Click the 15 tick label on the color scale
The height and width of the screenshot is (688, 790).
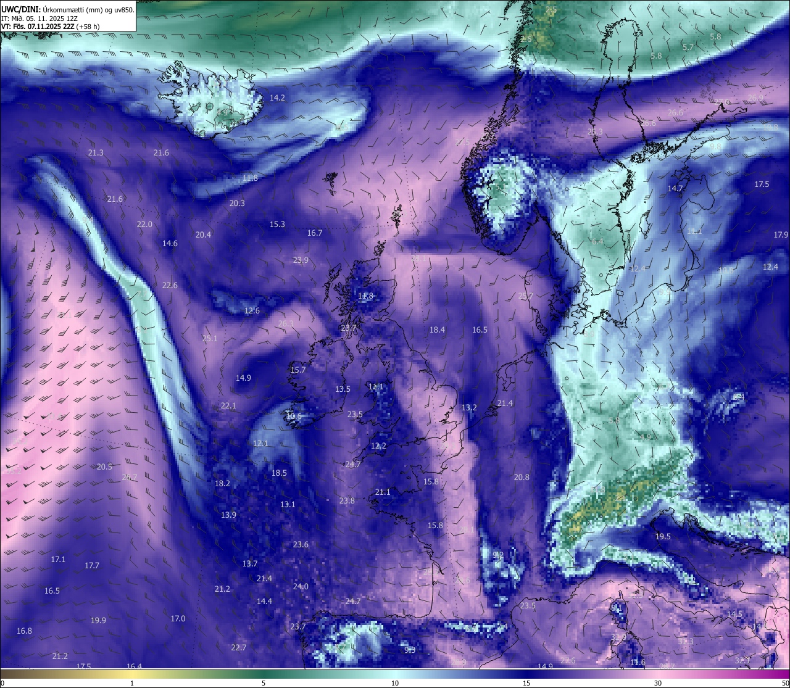click(526, 683)
